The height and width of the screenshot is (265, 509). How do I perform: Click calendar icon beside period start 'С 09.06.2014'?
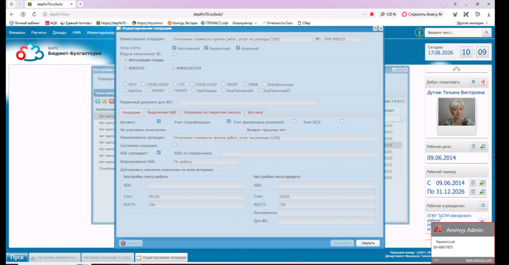click(473, 183)
